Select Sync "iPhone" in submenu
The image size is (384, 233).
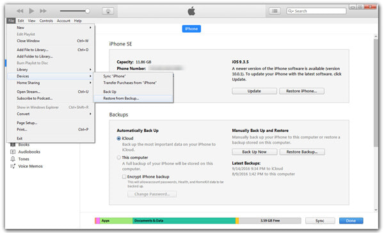[x=133, y=76]
